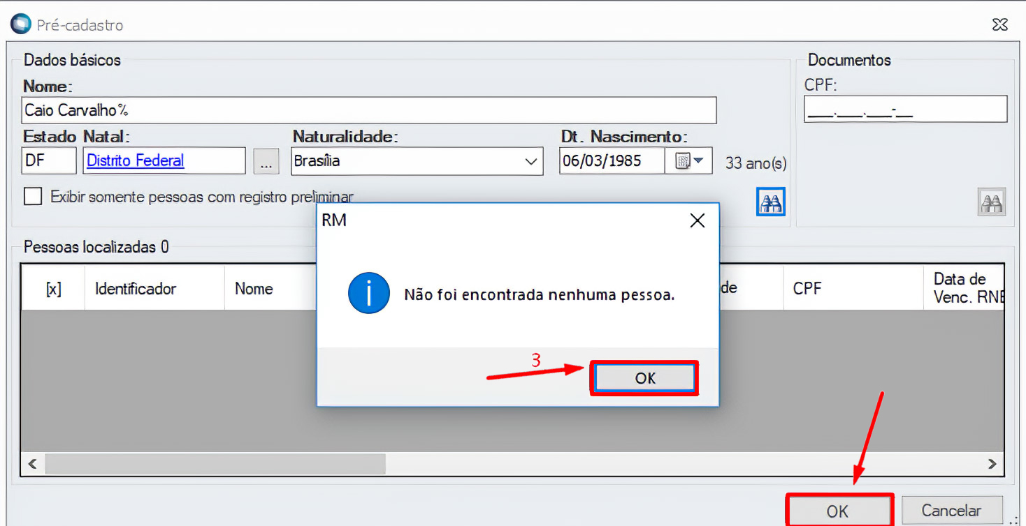Close the Pré-cadastro window
This screenshot has width=1026, height=526.
999,24
